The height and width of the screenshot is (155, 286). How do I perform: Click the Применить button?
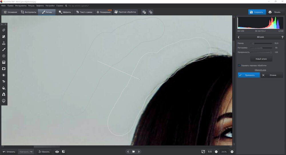249,75
